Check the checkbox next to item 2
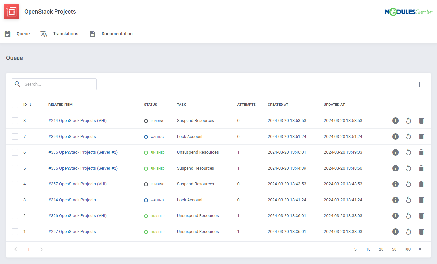The image size is (437, 264). point(15,215)
